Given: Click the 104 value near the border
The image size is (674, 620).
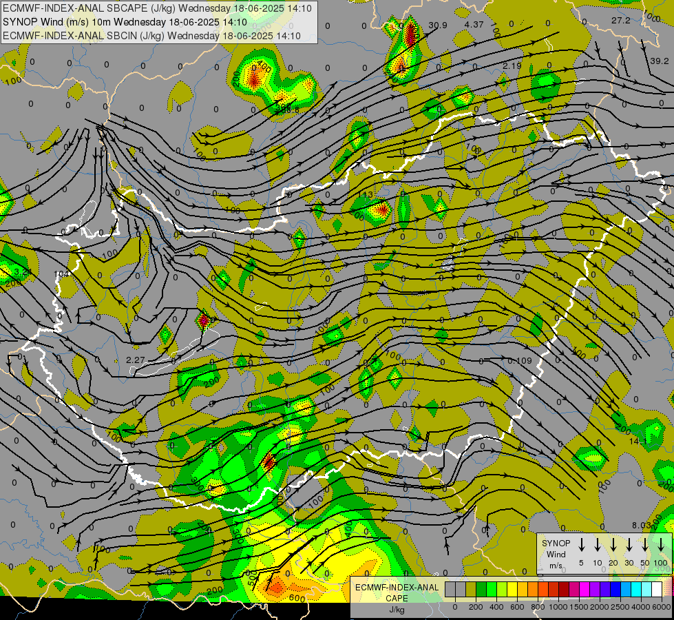Looking at the screenshot, I should pos(61,274).
